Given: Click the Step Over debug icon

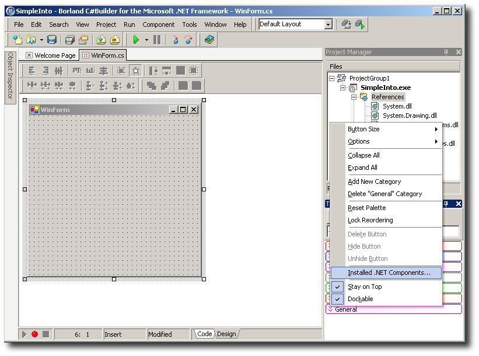Looking at the screenshot, I should coord(189,40).
